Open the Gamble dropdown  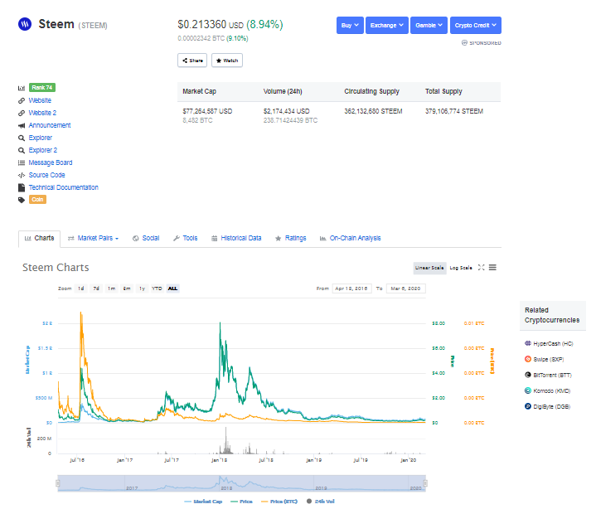coord(429,26)
